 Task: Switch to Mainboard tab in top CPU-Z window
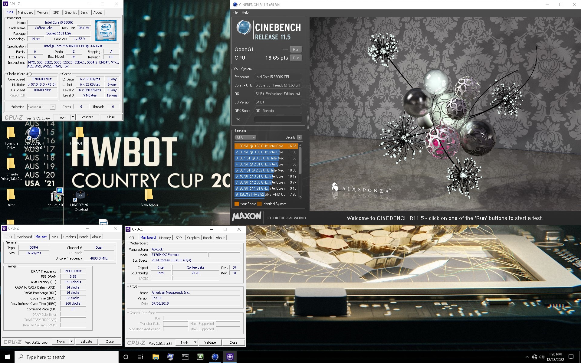click(25, 12)
